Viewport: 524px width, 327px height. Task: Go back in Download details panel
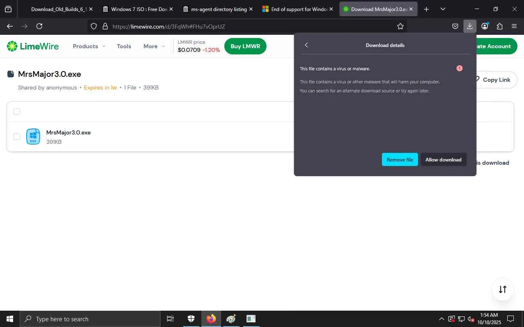coord(306,45)
